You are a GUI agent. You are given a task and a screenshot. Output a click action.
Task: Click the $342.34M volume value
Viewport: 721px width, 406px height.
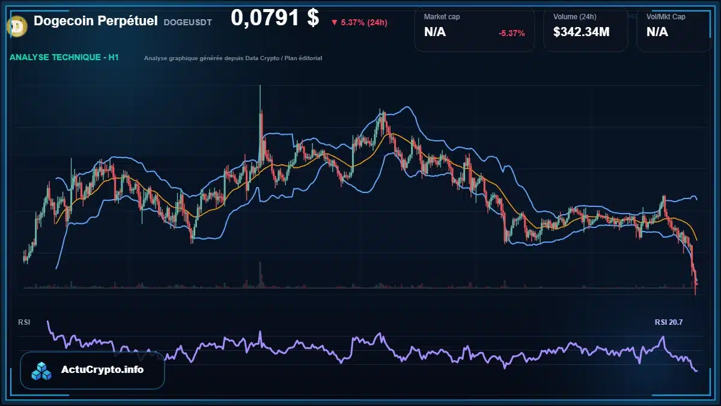click(582, 32)
